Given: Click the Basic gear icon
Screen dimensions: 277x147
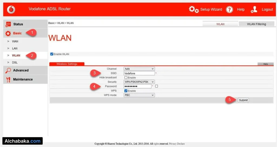Looking at the screenshot, I should 8,33.
